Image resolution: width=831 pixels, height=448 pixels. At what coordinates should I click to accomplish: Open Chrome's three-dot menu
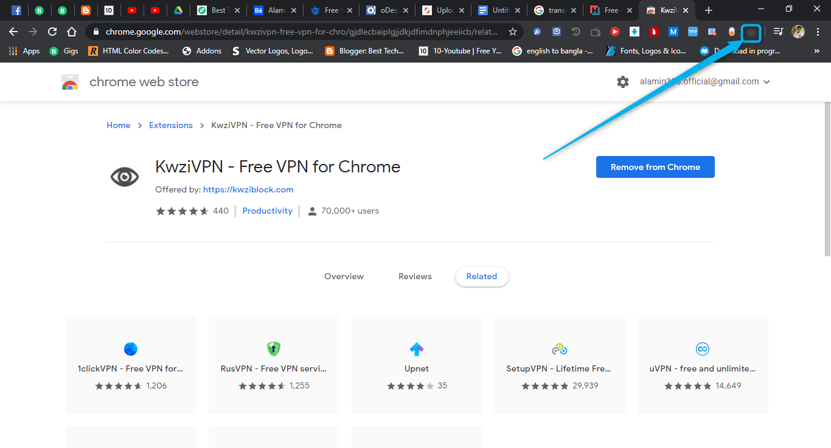click(818, 32)
